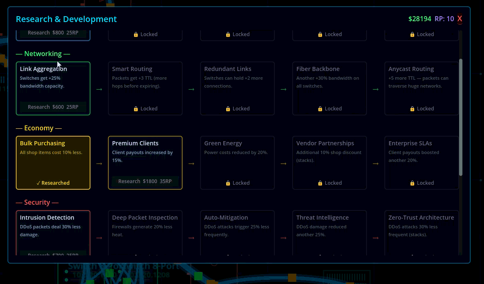The width and height of the screenshot is (484, 284).
Task: Close the Research & Development panel
Action: click(x=460, y=19)
